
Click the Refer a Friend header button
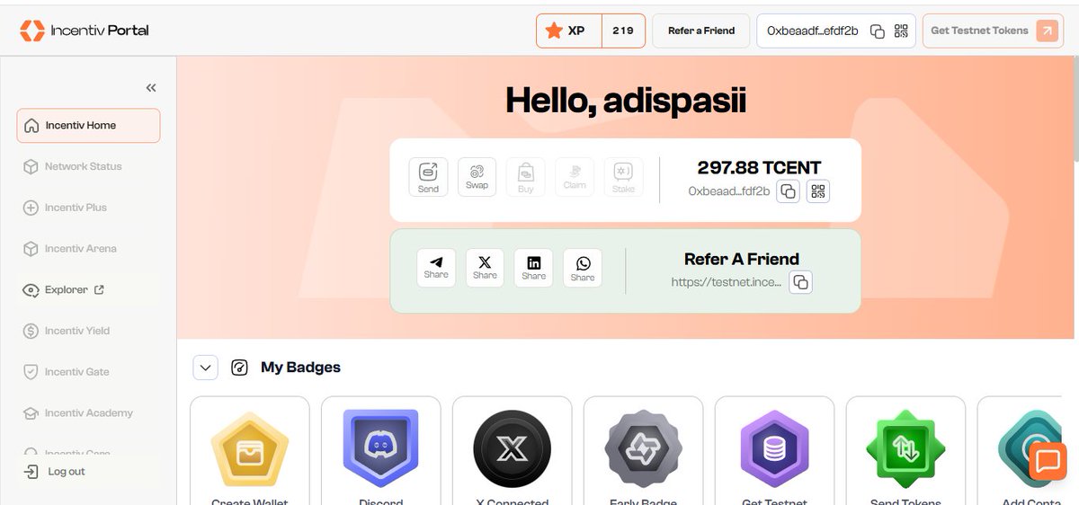(701, 31)
